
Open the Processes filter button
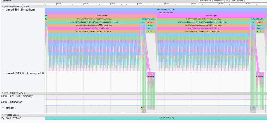pyautogui.click(x=219, y=1)
